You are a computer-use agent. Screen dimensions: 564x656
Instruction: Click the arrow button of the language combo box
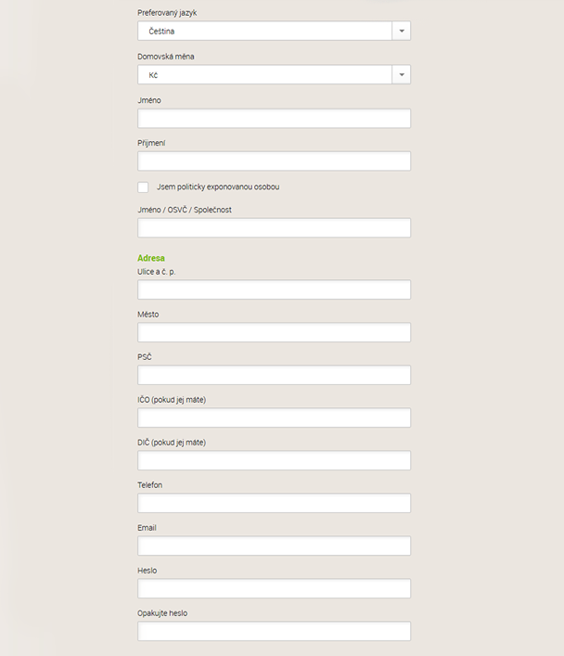pyautogui.click(x=402, y=32)
